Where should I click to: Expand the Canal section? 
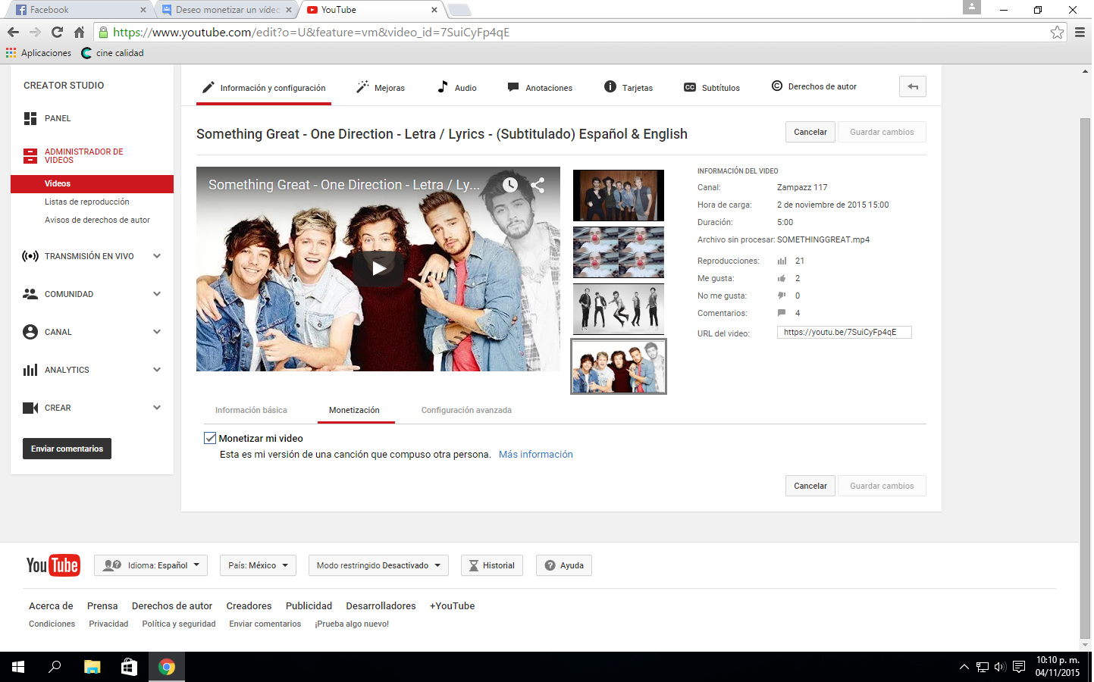coord(157,332)
